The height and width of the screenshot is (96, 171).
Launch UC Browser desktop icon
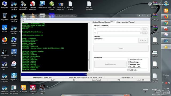coord(23,89)
